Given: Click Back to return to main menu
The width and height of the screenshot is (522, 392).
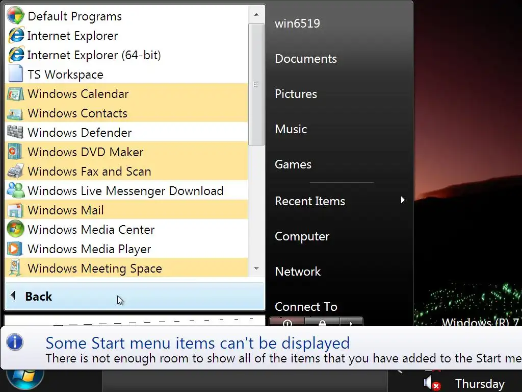Looking at the screenshot, I should (x=135, y=297).
